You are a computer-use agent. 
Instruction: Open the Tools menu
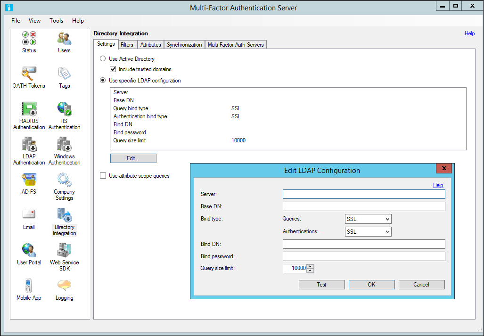click(x=56, y=21)
